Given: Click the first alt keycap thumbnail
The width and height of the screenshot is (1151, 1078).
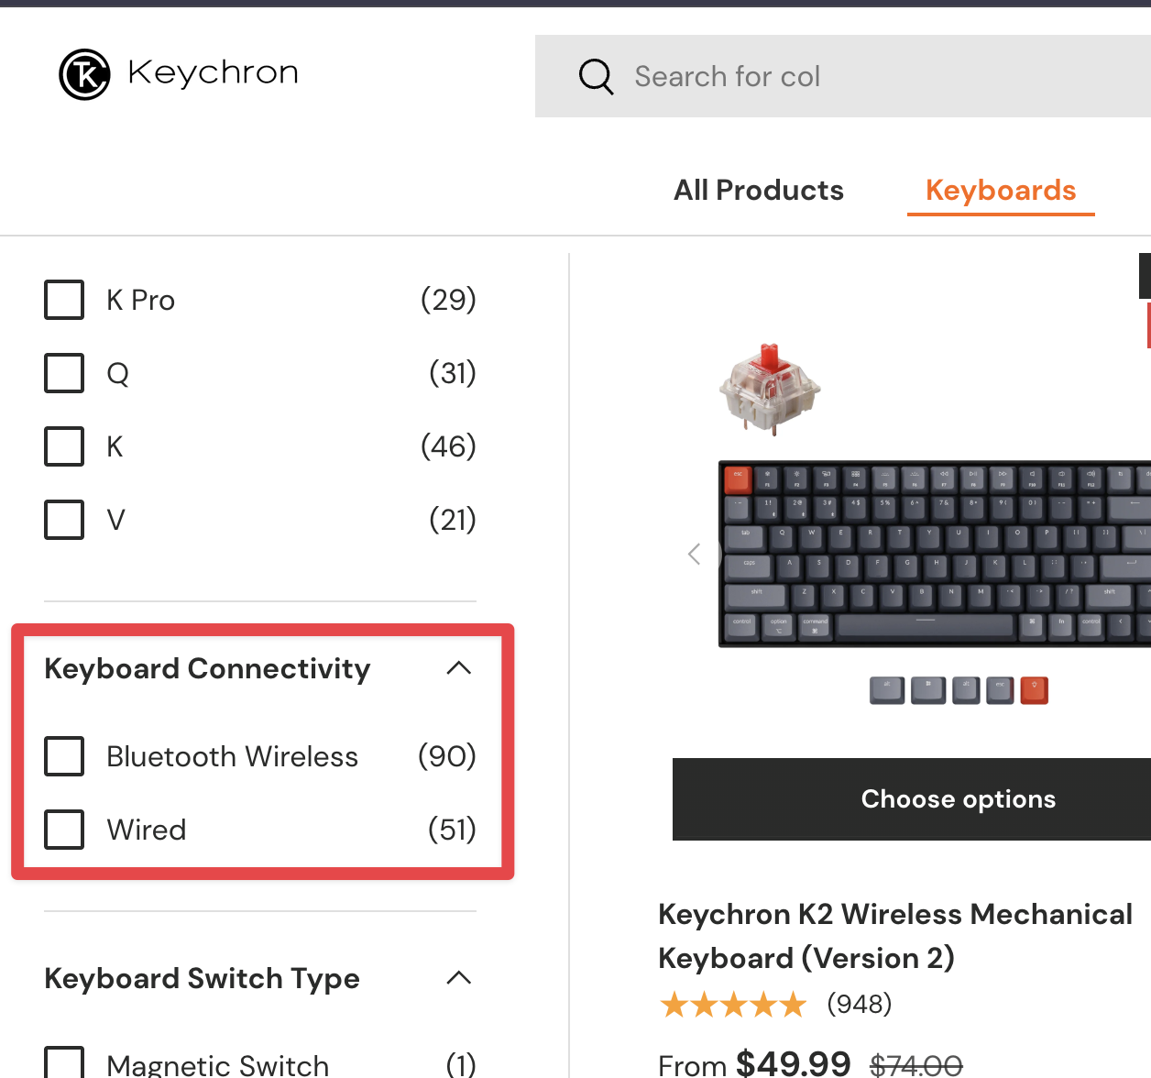Looking at the screenshot, I should [x=887, y=689].
